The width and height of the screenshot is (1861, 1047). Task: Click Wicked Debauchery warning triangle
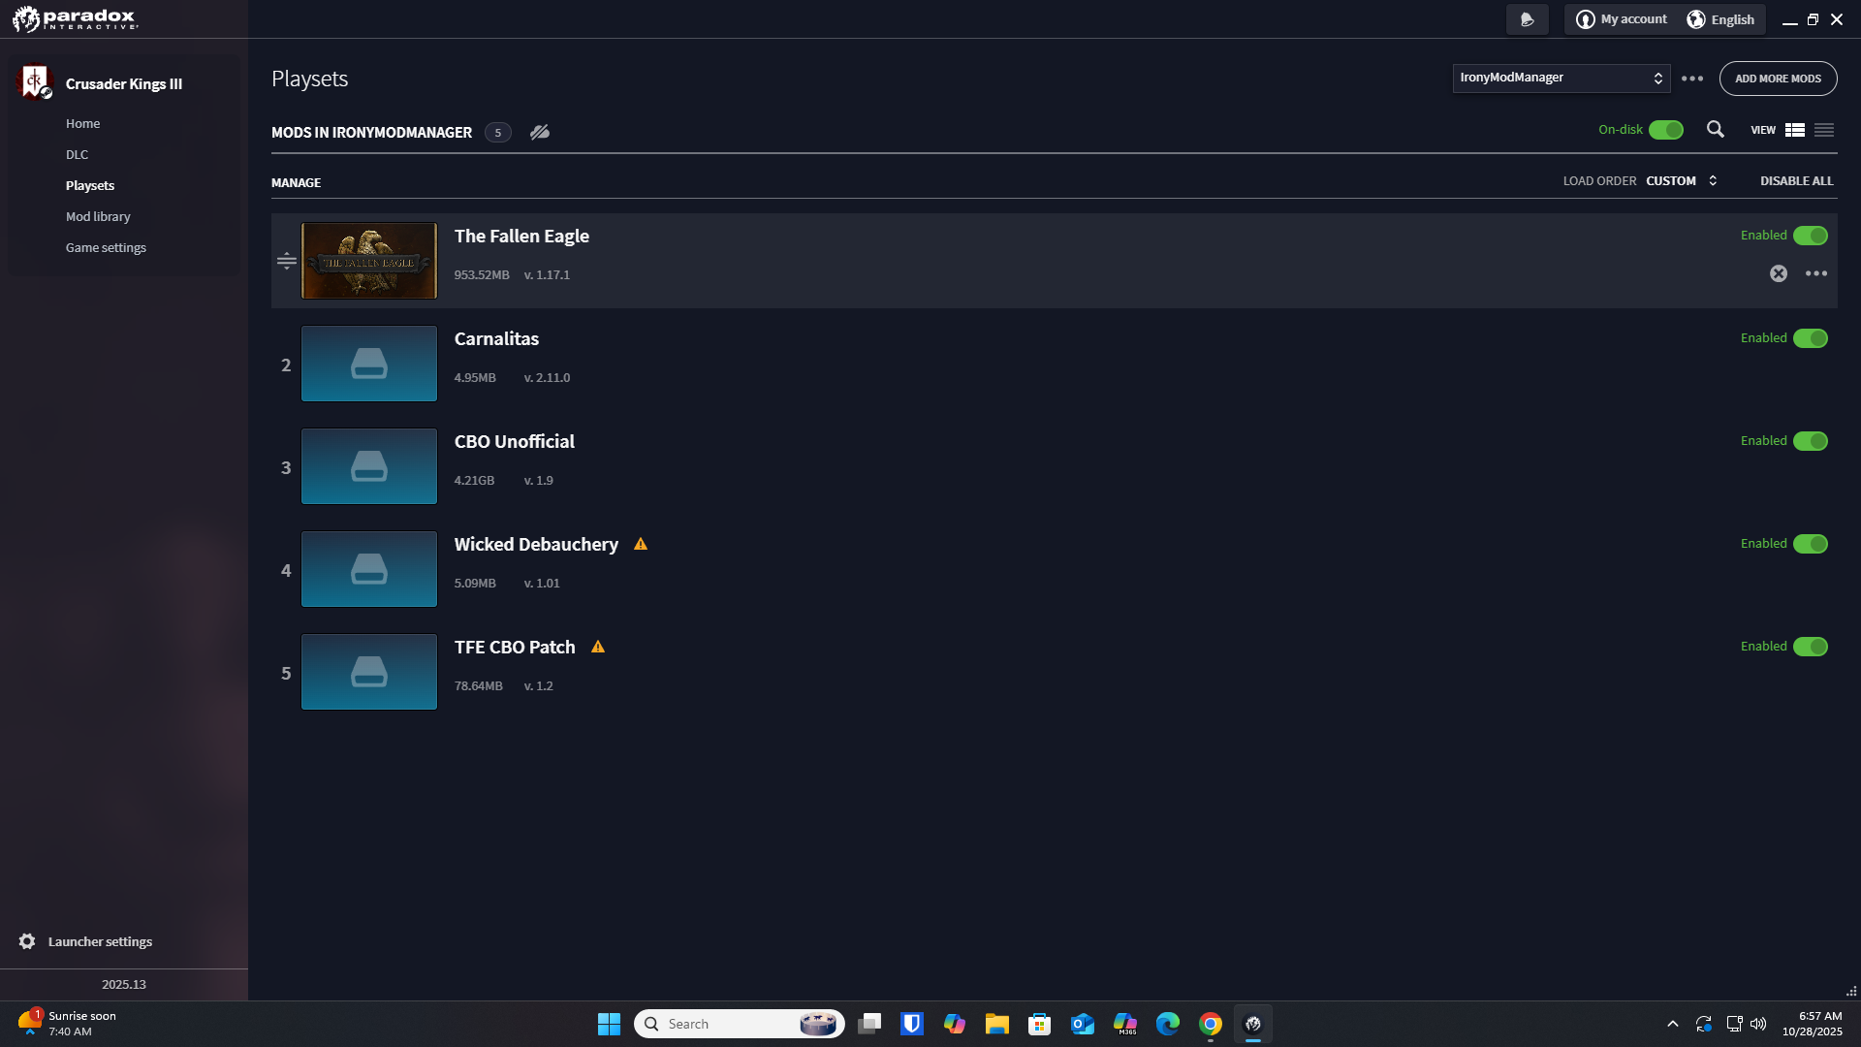pos(641,544)
